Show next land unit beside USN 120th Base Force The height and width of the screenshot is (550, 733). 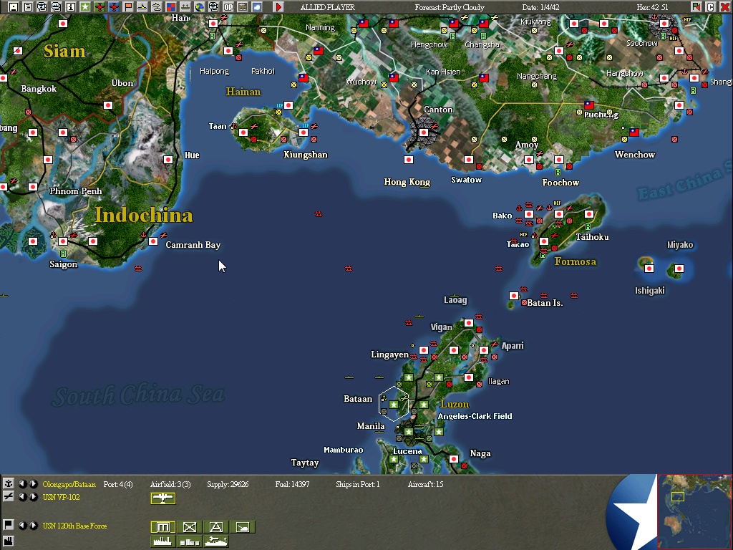33,525
